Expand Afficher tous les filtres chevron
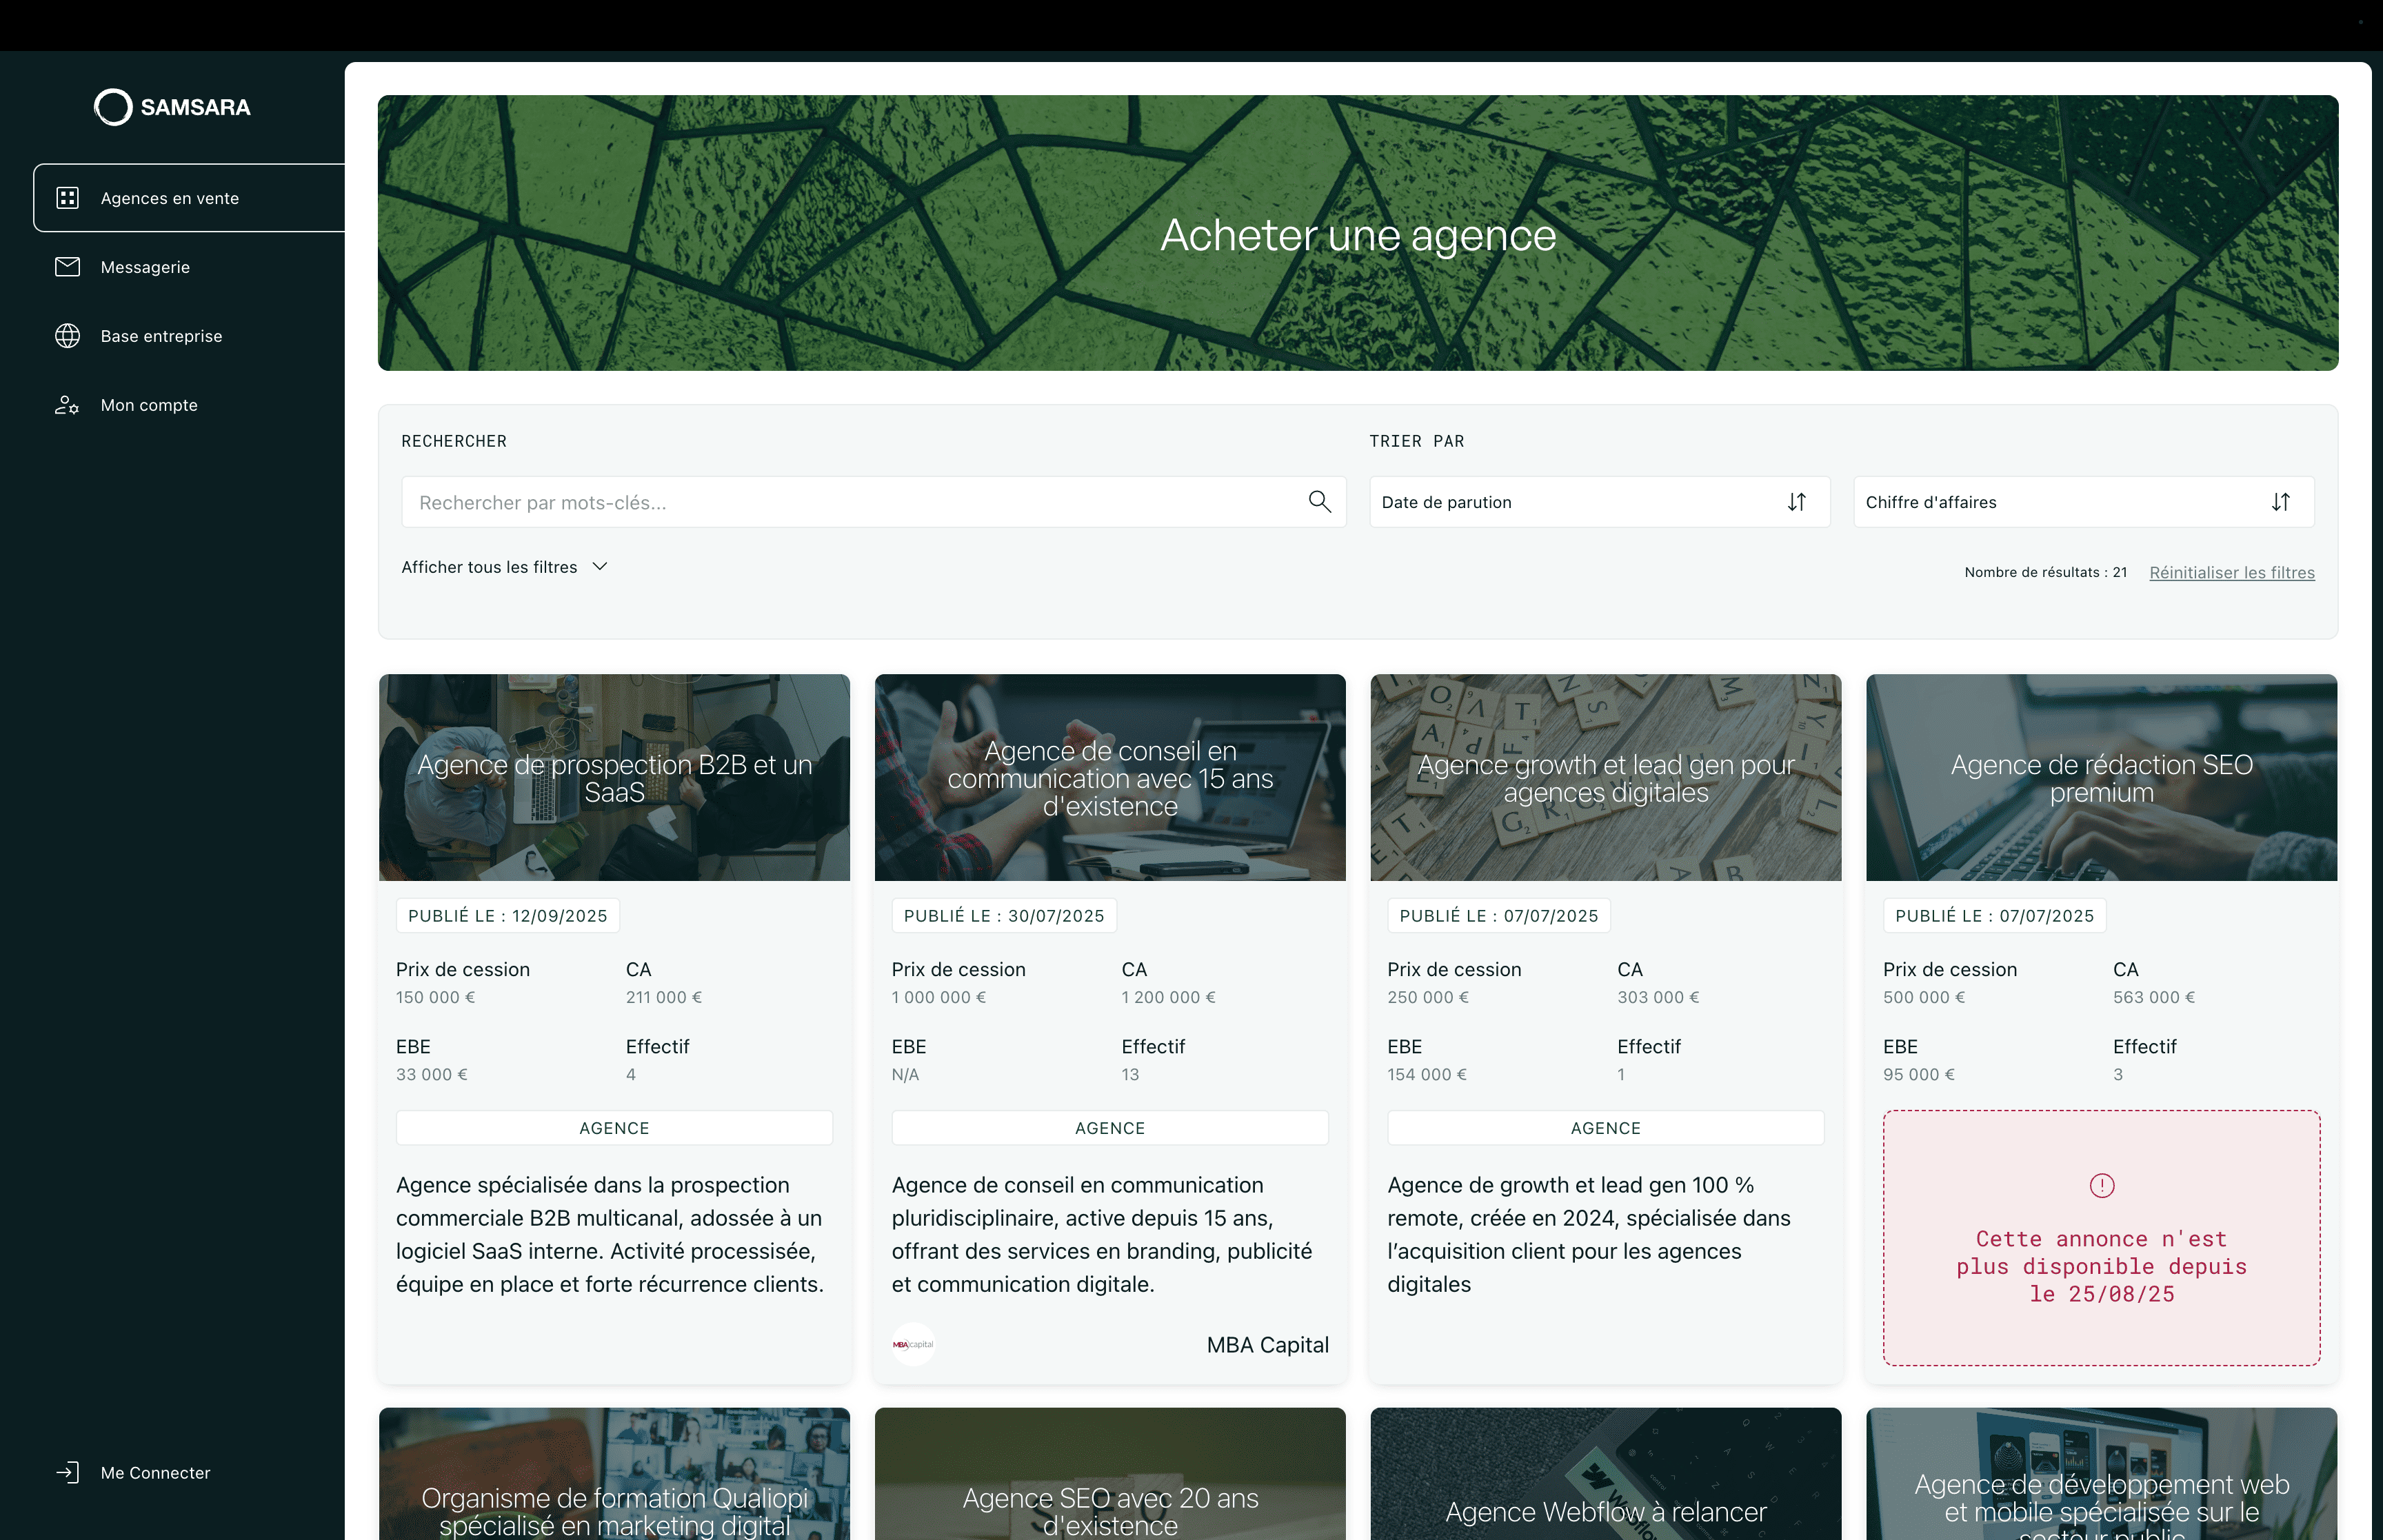The width and height of the screenshot is (2383, 1540). pos(600,567)
